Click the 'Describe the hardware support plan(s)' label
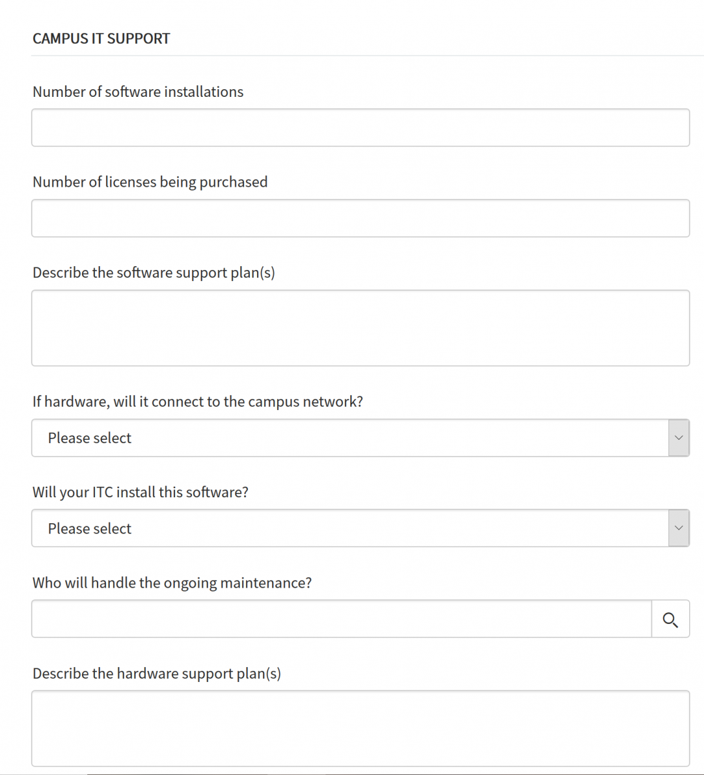Screen dimensions: 704x775 (157, 674)
